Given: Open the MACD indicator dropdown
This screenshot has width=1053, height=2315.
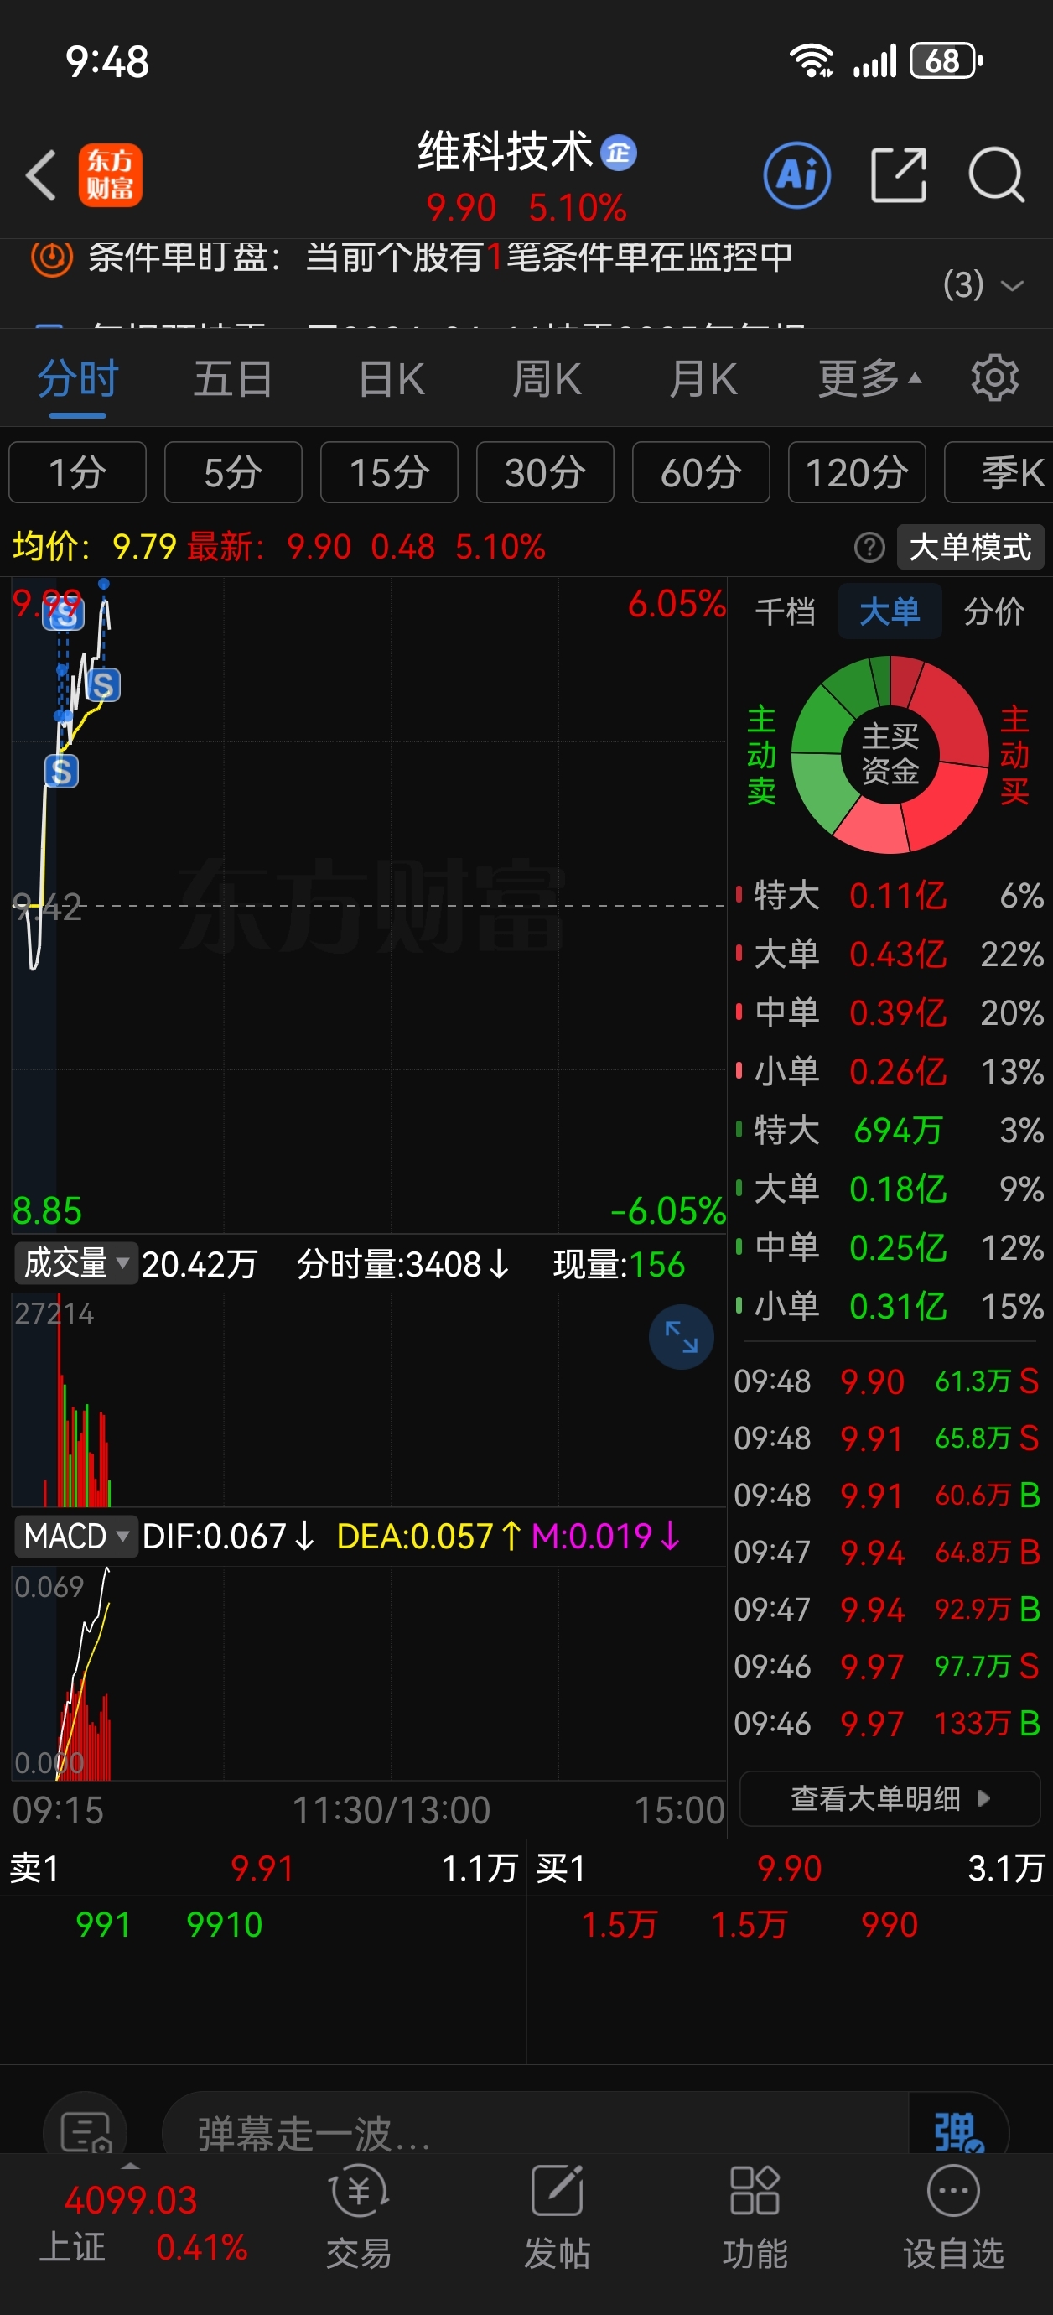Looking at the screenshot, I should [75, 1536].
